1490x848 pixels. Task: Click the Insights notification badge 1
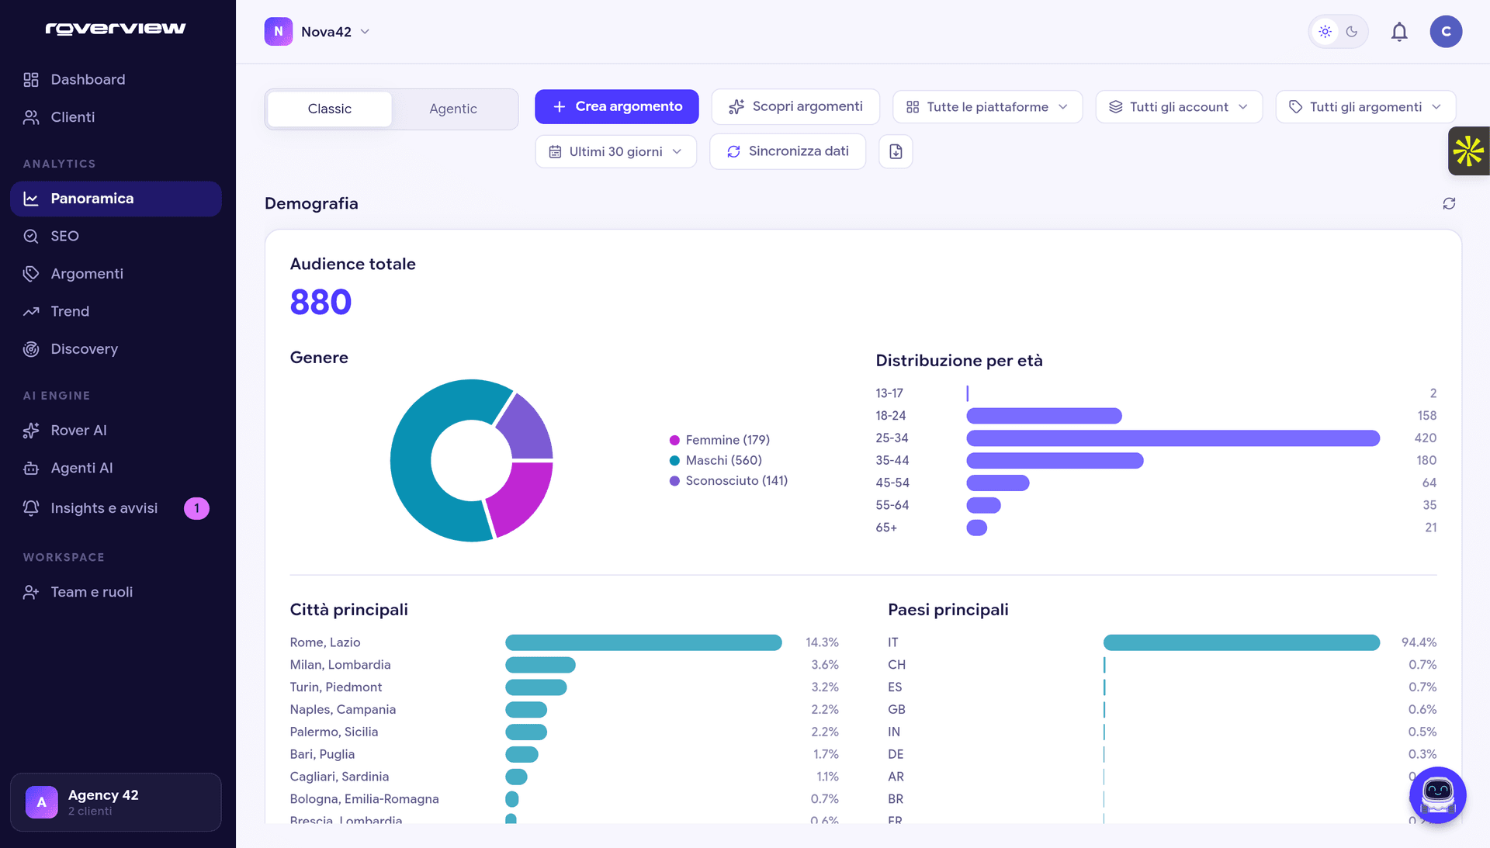click(196, 508)
